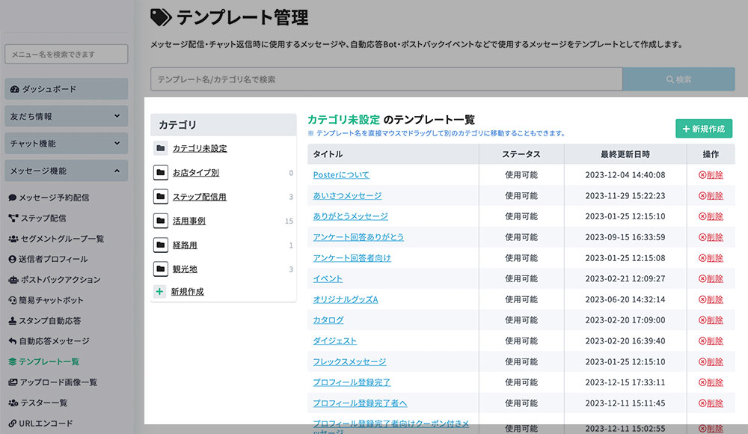Delete the イベント template

(x=711, y=279)
